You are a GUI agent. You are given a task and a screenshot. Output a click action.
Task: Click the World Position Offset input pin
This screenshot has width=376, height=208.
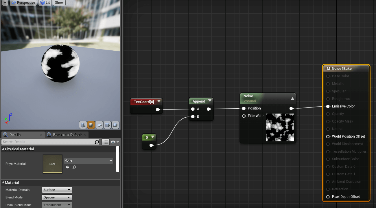click(x=328, y=136)
